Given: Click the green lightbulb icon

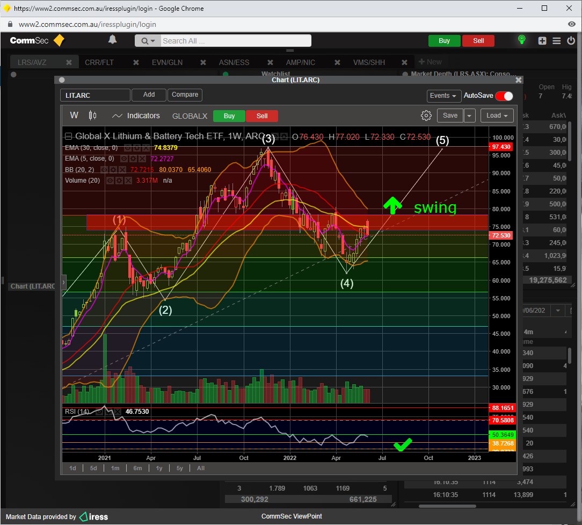Looking at the screenshot, I should [521, 40].
